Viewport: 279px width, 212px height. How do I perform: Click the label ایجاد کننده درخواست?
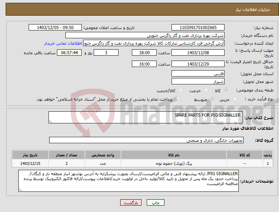(254, 43)
